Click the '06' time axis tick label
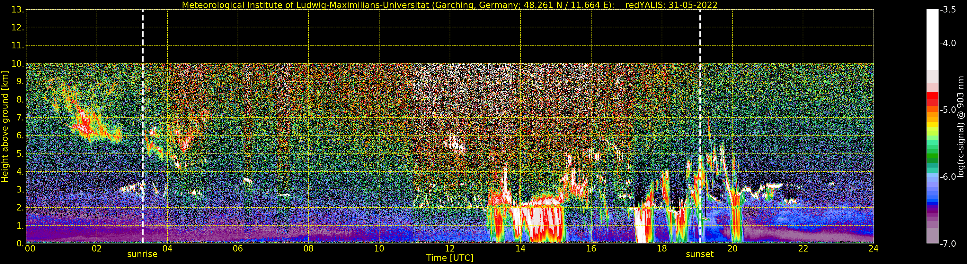This screenshot has height=264, width=967. [238, 249]
